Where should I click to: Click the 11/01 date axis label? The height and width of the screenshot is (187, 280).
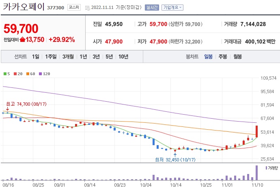coord(227,185)
